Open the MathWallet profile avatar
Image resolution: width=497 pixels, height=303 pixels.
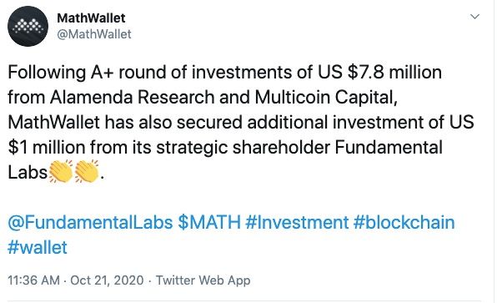pos(28,27)
